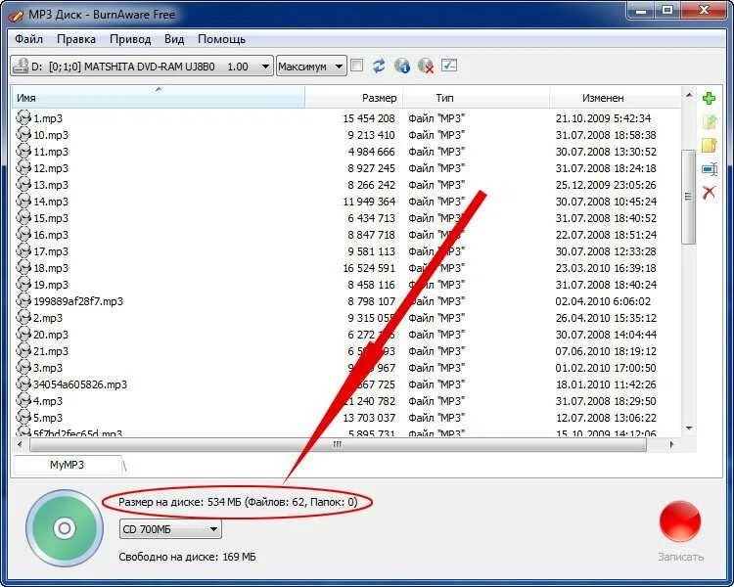Click the pale upload file sidebar icon
Image resolution: width=734 pixels, height=587 pixels.
click(x=709, y=121)
